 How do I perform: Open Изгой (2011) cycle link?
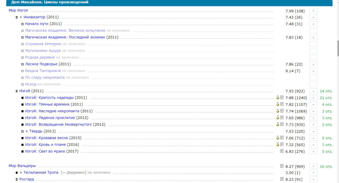pyautogui.click(x=25, y=91)
